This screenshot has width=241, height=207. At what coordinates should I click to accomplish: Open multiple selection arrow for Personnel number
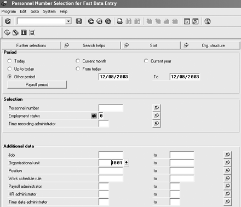point(157,107)
